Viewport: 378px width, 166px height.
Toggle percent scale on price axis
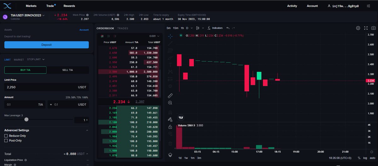tap(359, 158)
